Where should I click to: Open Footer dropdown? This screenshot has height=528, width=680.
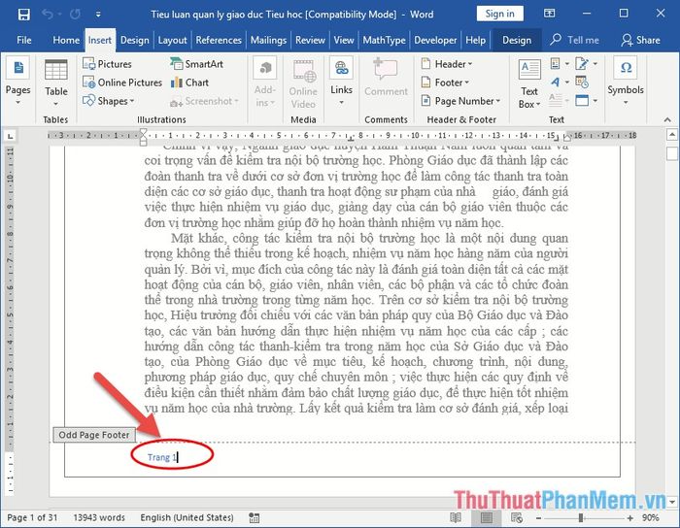click(445, 82)
